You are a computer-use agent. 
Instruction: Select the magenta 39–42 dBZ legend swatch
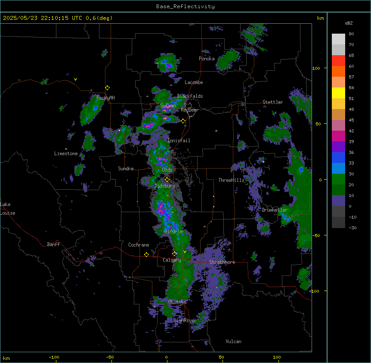338,136
